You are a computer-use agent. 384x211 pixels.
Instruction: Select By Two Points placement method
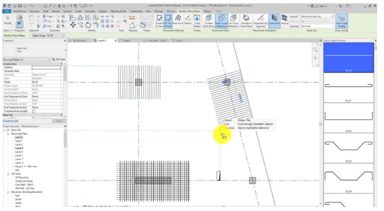click(168, 21)
